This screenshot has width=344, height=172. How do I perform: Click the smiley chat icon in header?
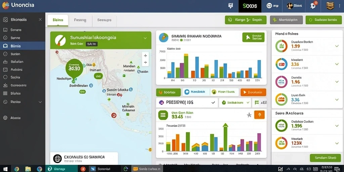tap(269, 6)
